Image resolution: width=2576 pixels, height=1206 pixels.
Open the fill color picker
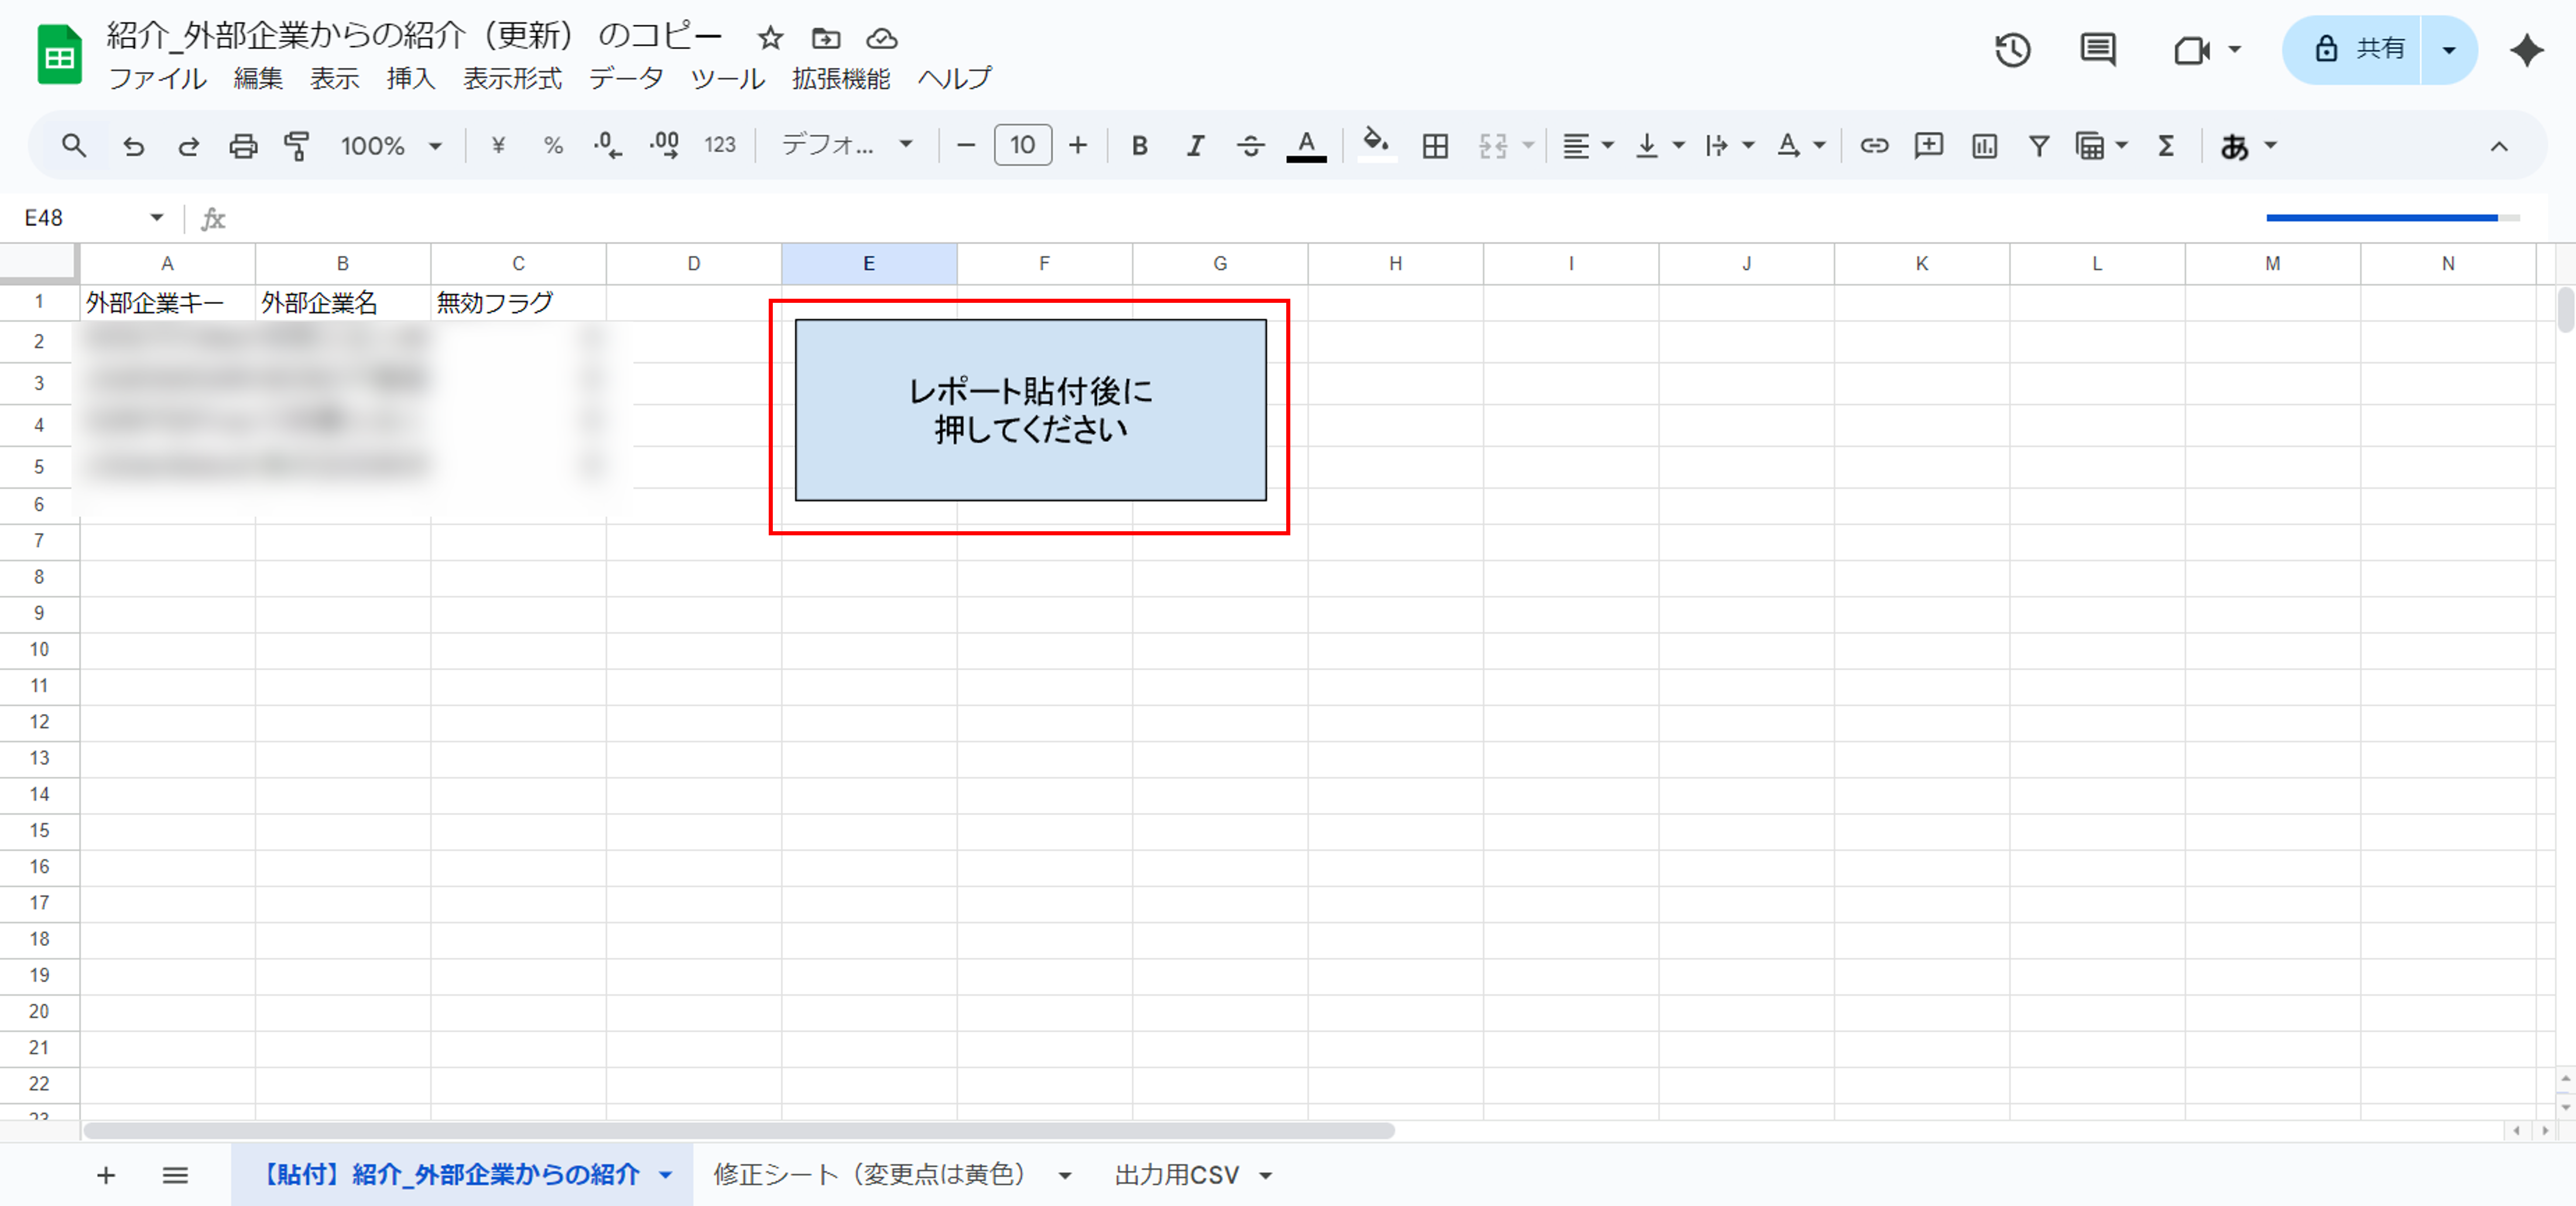1376,145
